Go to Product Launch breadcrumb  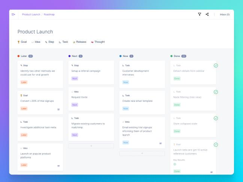point(31,14)
